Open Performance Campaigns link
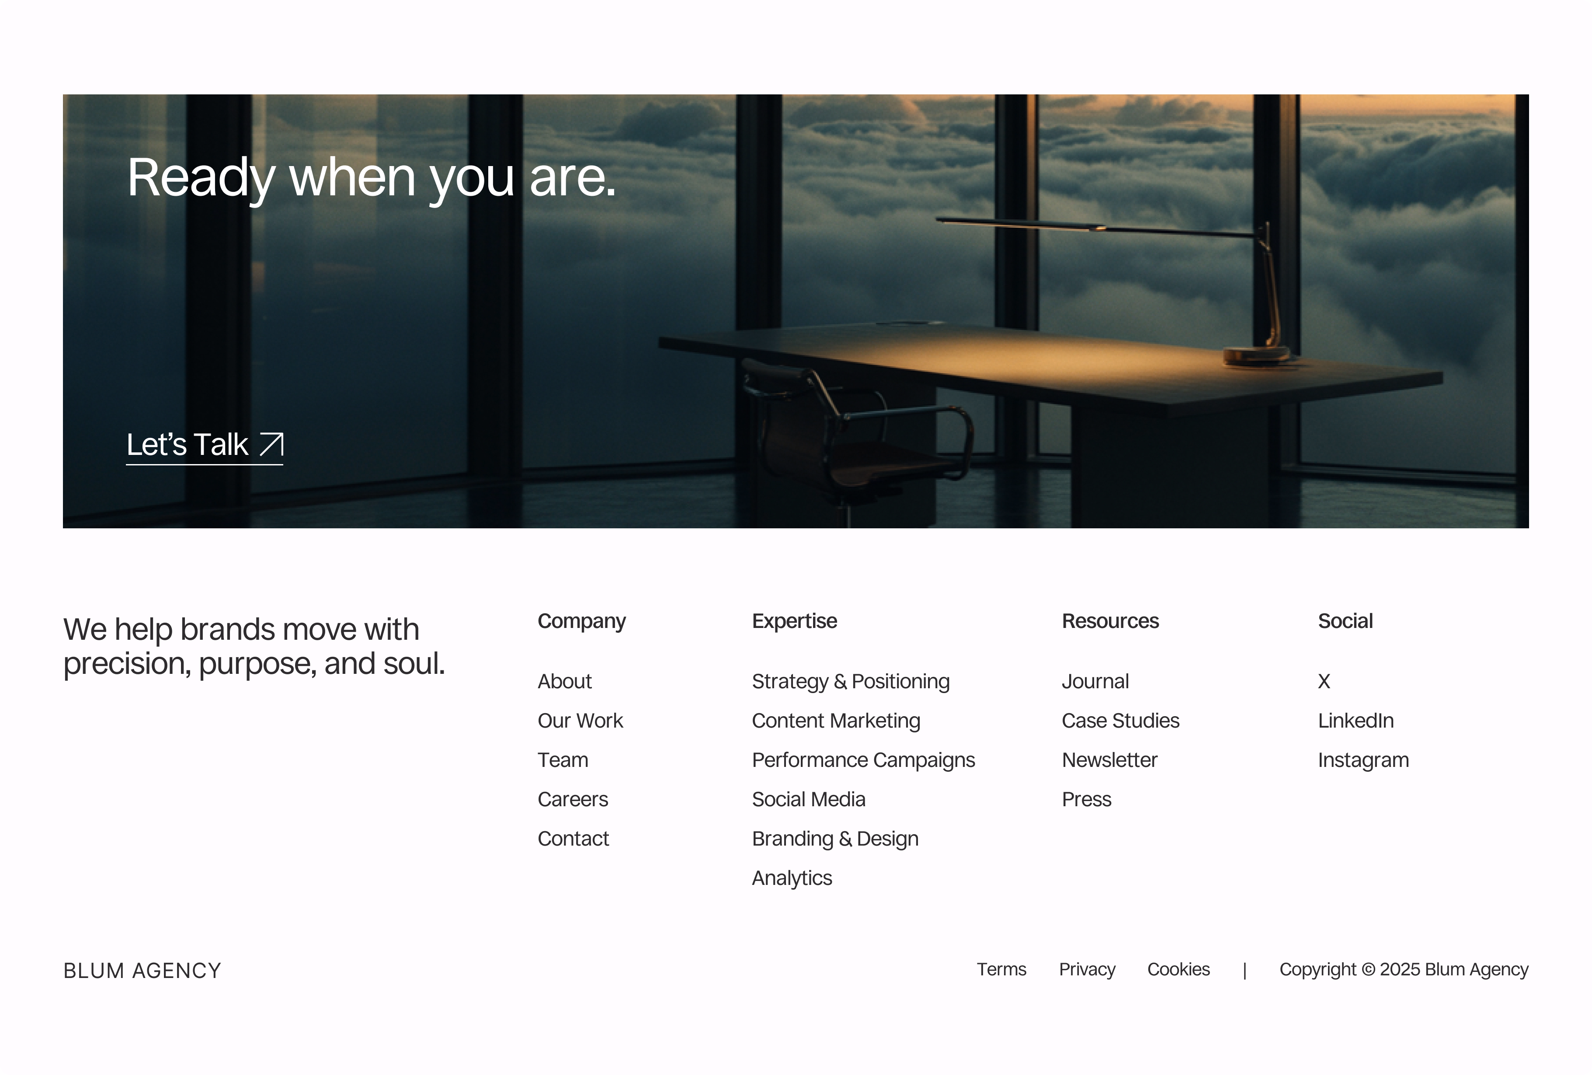The height and width of the screenshot is (1075, 1592). pos(863,761)
